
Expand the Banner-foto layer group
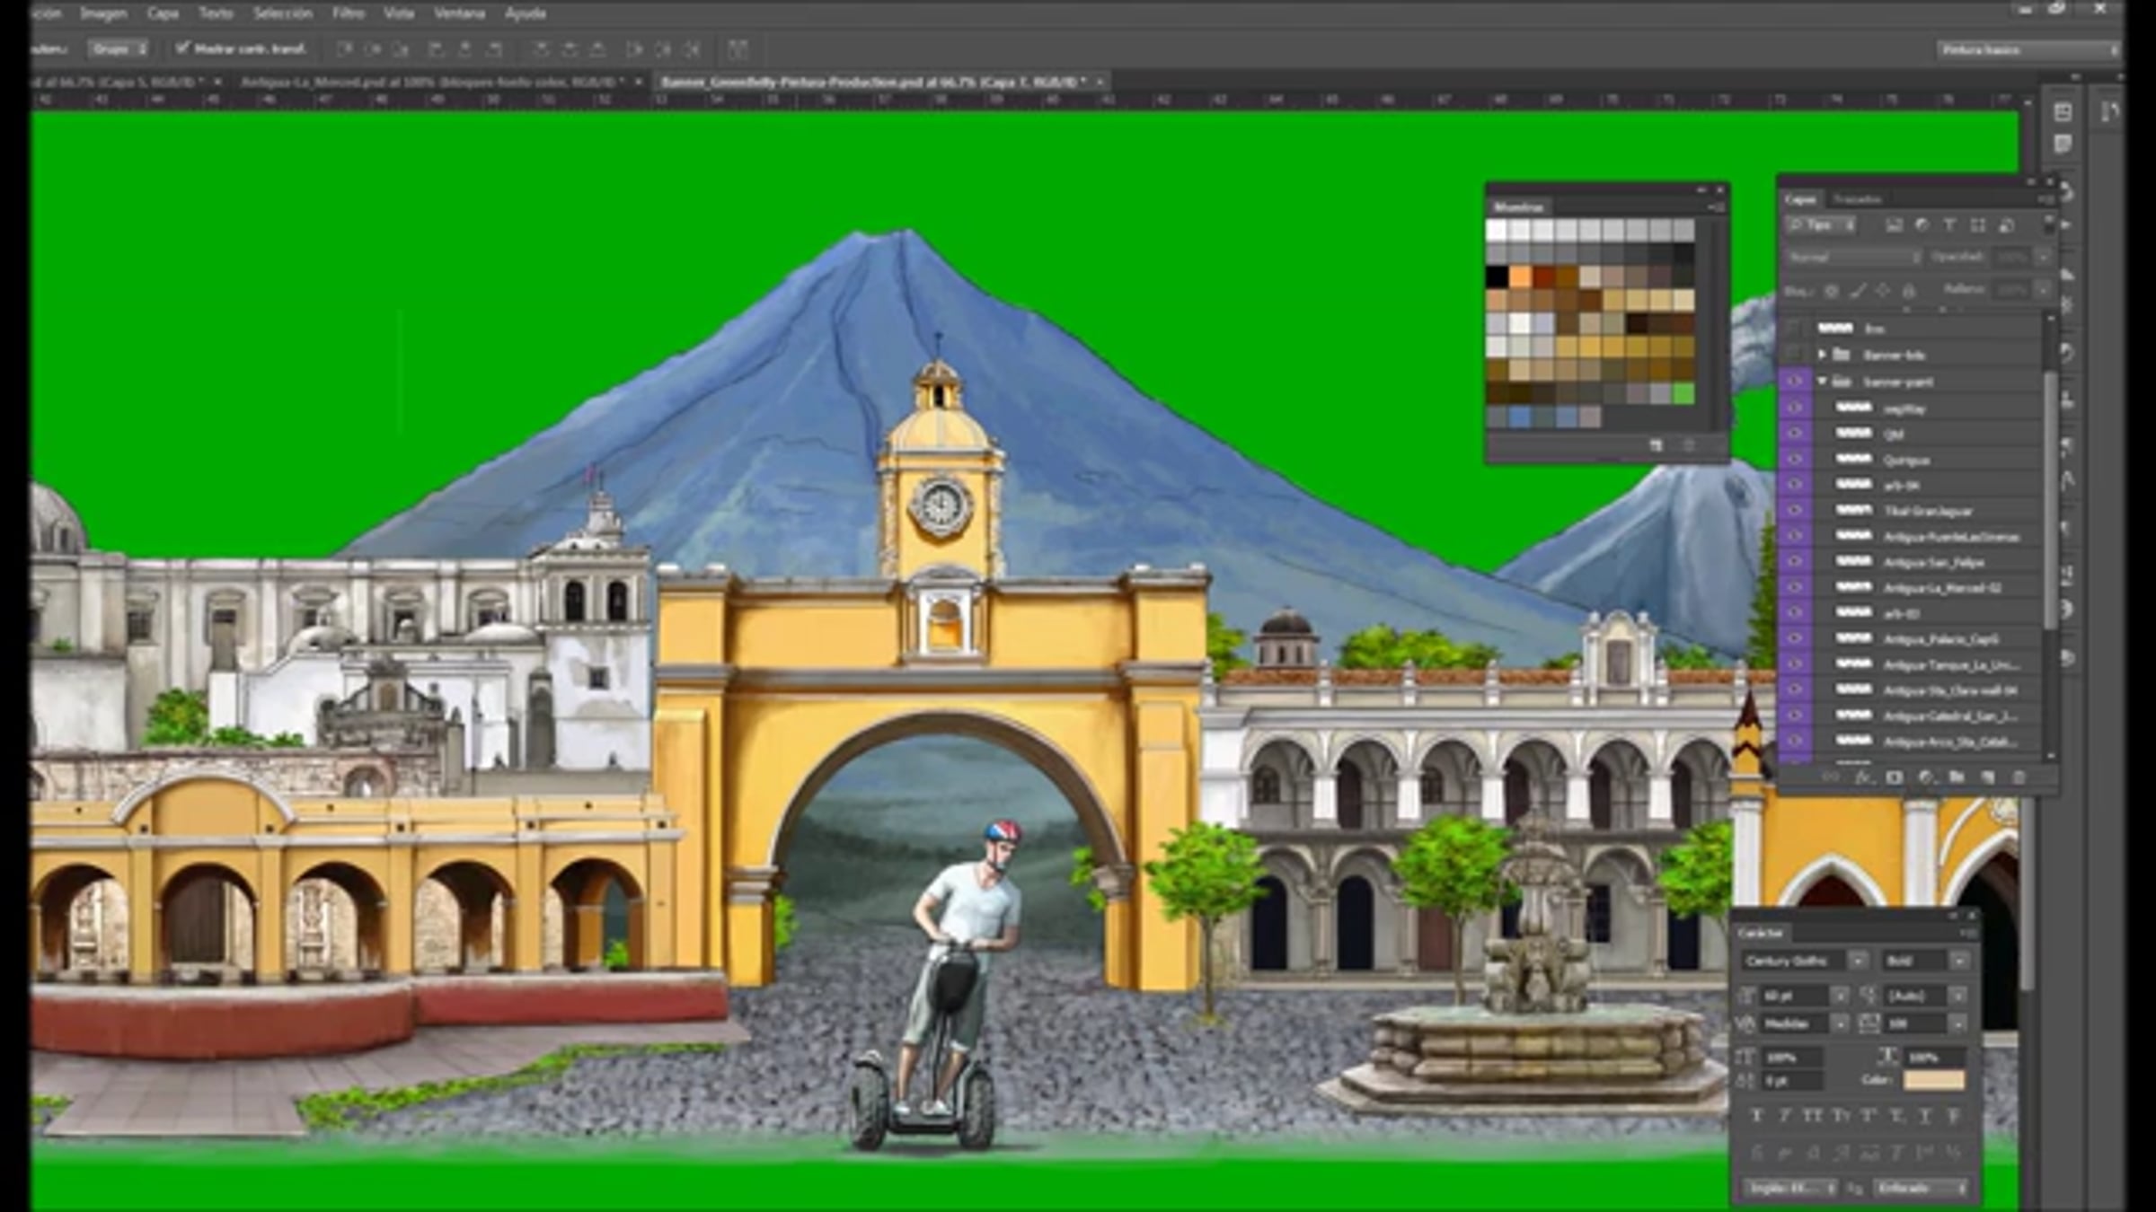[1822, 356]
